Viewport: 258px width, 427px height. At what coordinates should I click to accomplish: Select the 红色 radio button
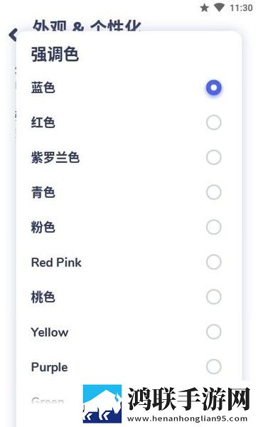point(213,122)
